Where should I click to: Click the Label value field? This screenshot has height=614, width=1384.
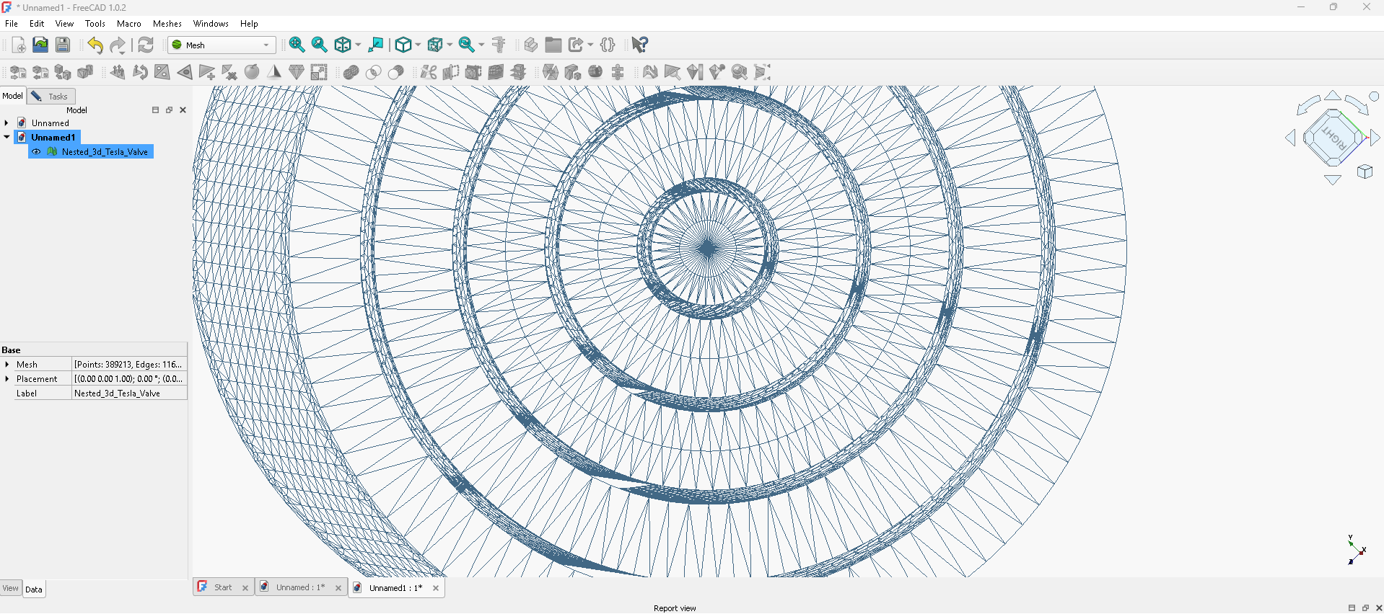[129, 393]
